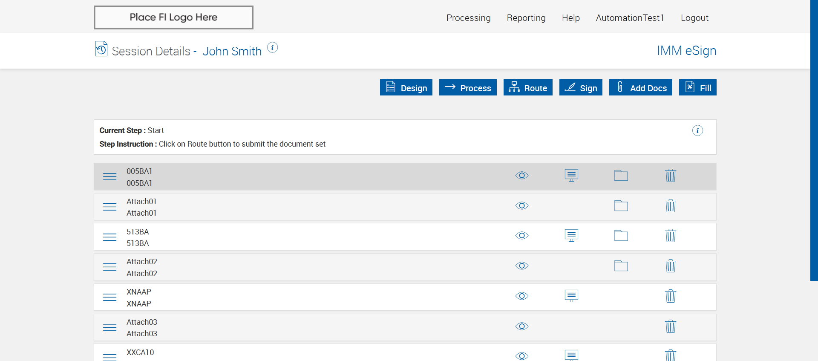Viewport: 818px width, 361px height.
Task: Click folder icon on 513BA row
Action: (x=621, y=236)
